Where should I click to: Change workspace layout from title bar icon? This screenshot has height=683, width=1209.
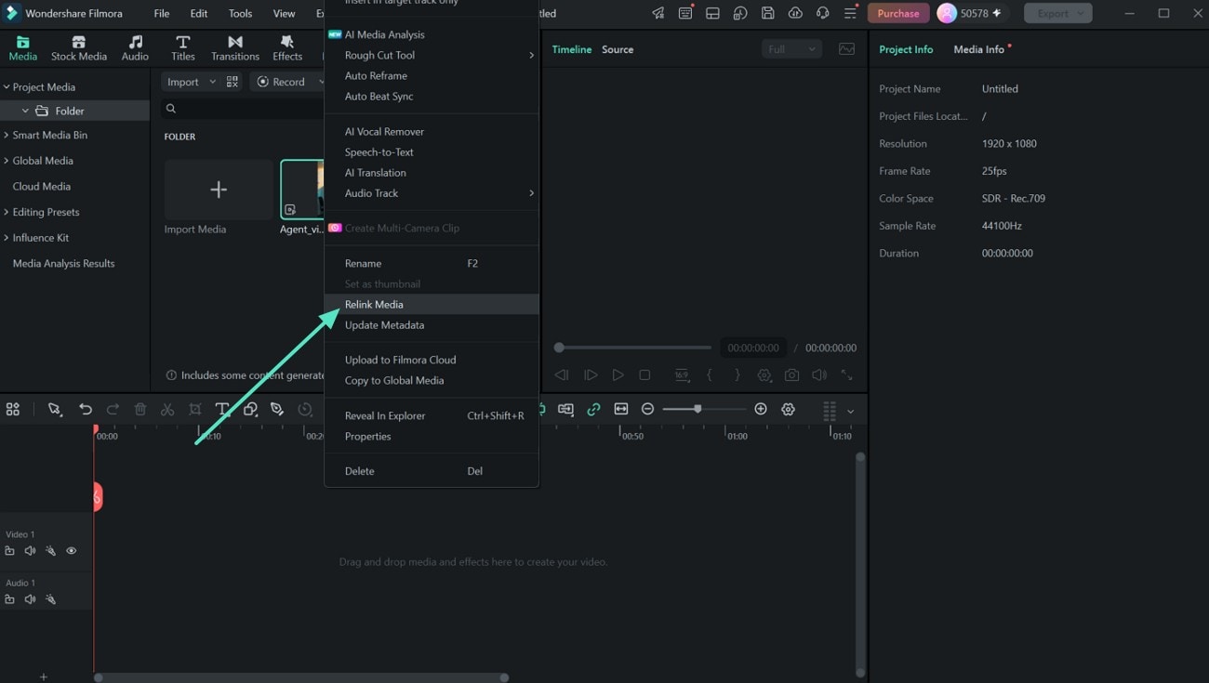click(712, 13)
